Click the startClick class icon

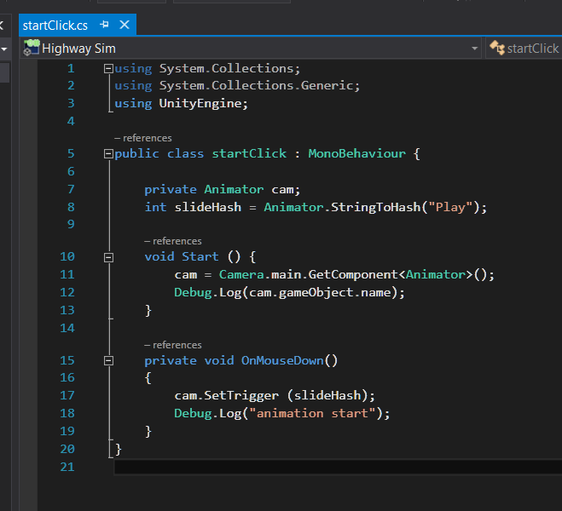[x=497, y=48]
